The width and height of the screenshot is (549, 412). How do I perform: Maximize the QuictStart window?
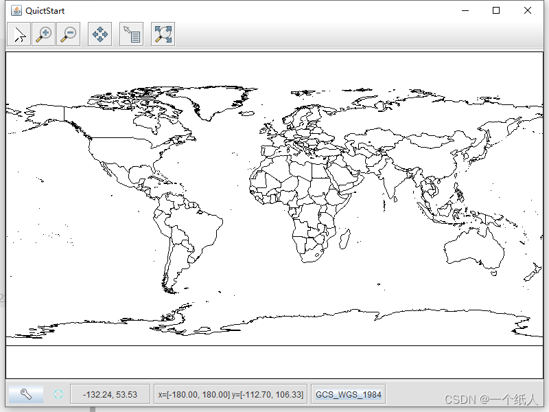pyautogui.click(x=495, y=10)
